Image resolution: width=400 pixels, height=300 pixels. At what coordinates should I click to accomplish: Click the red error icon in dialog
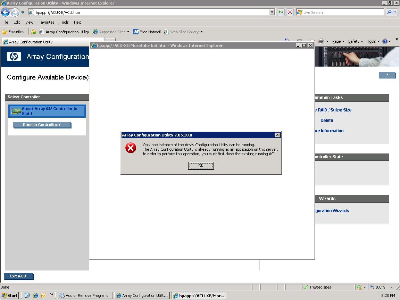point(131,148)
